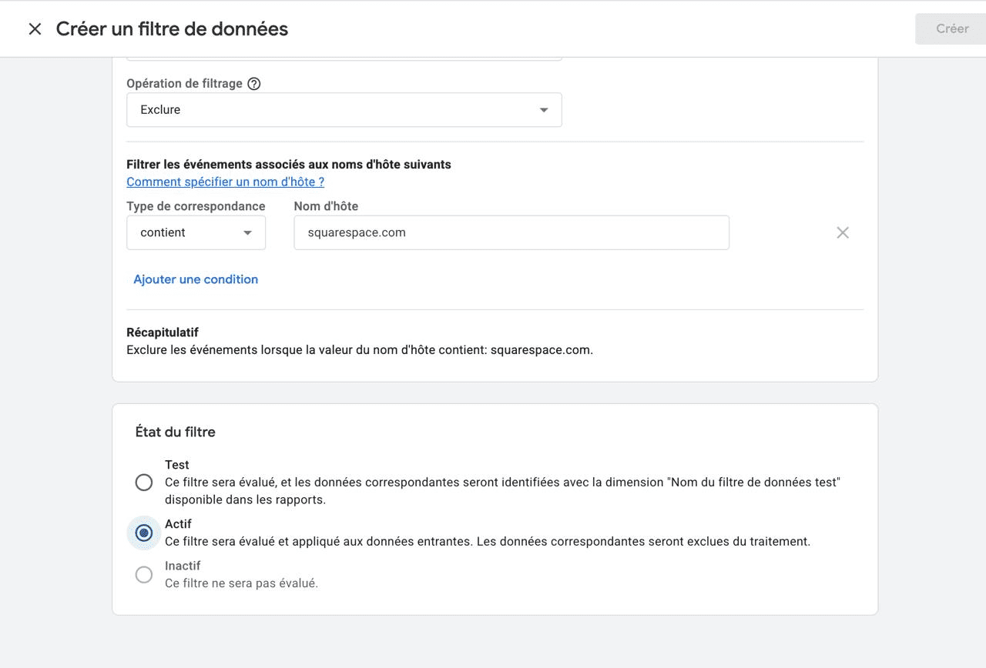Remove the squarespace.com condition with X icon
This screenshot has height=668, width=986.
click(843, 232)
